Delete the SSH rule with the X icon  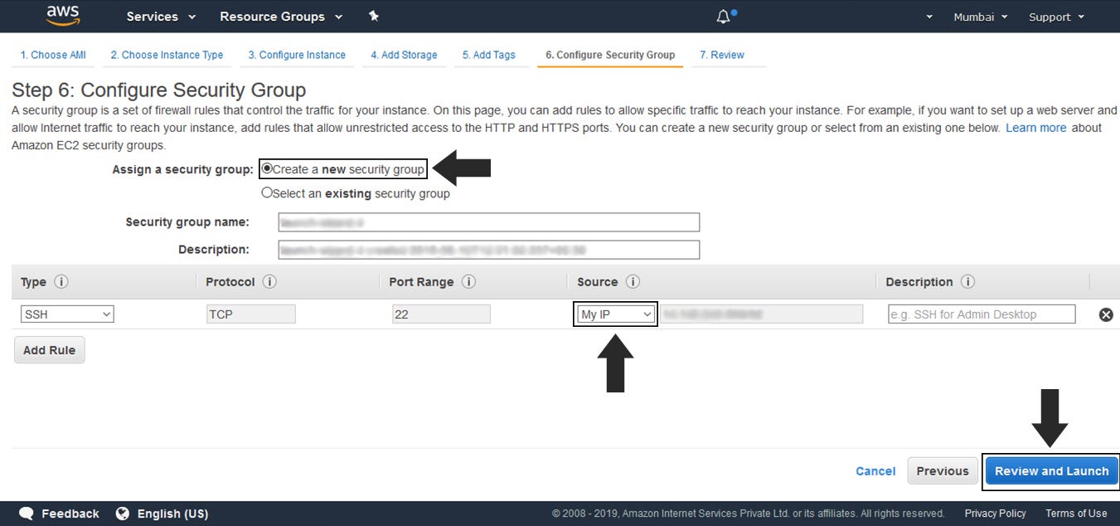coord(1106,314)
